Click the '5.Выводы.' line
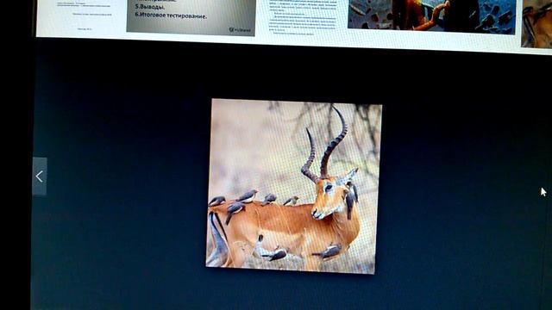This screenshot has width=552, height=310. [150, 7]
